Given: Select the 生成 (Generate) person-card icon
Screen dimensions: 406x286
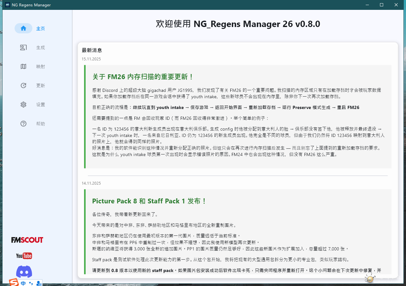Looking at the screenshot, I should click(x=23, y=47).
